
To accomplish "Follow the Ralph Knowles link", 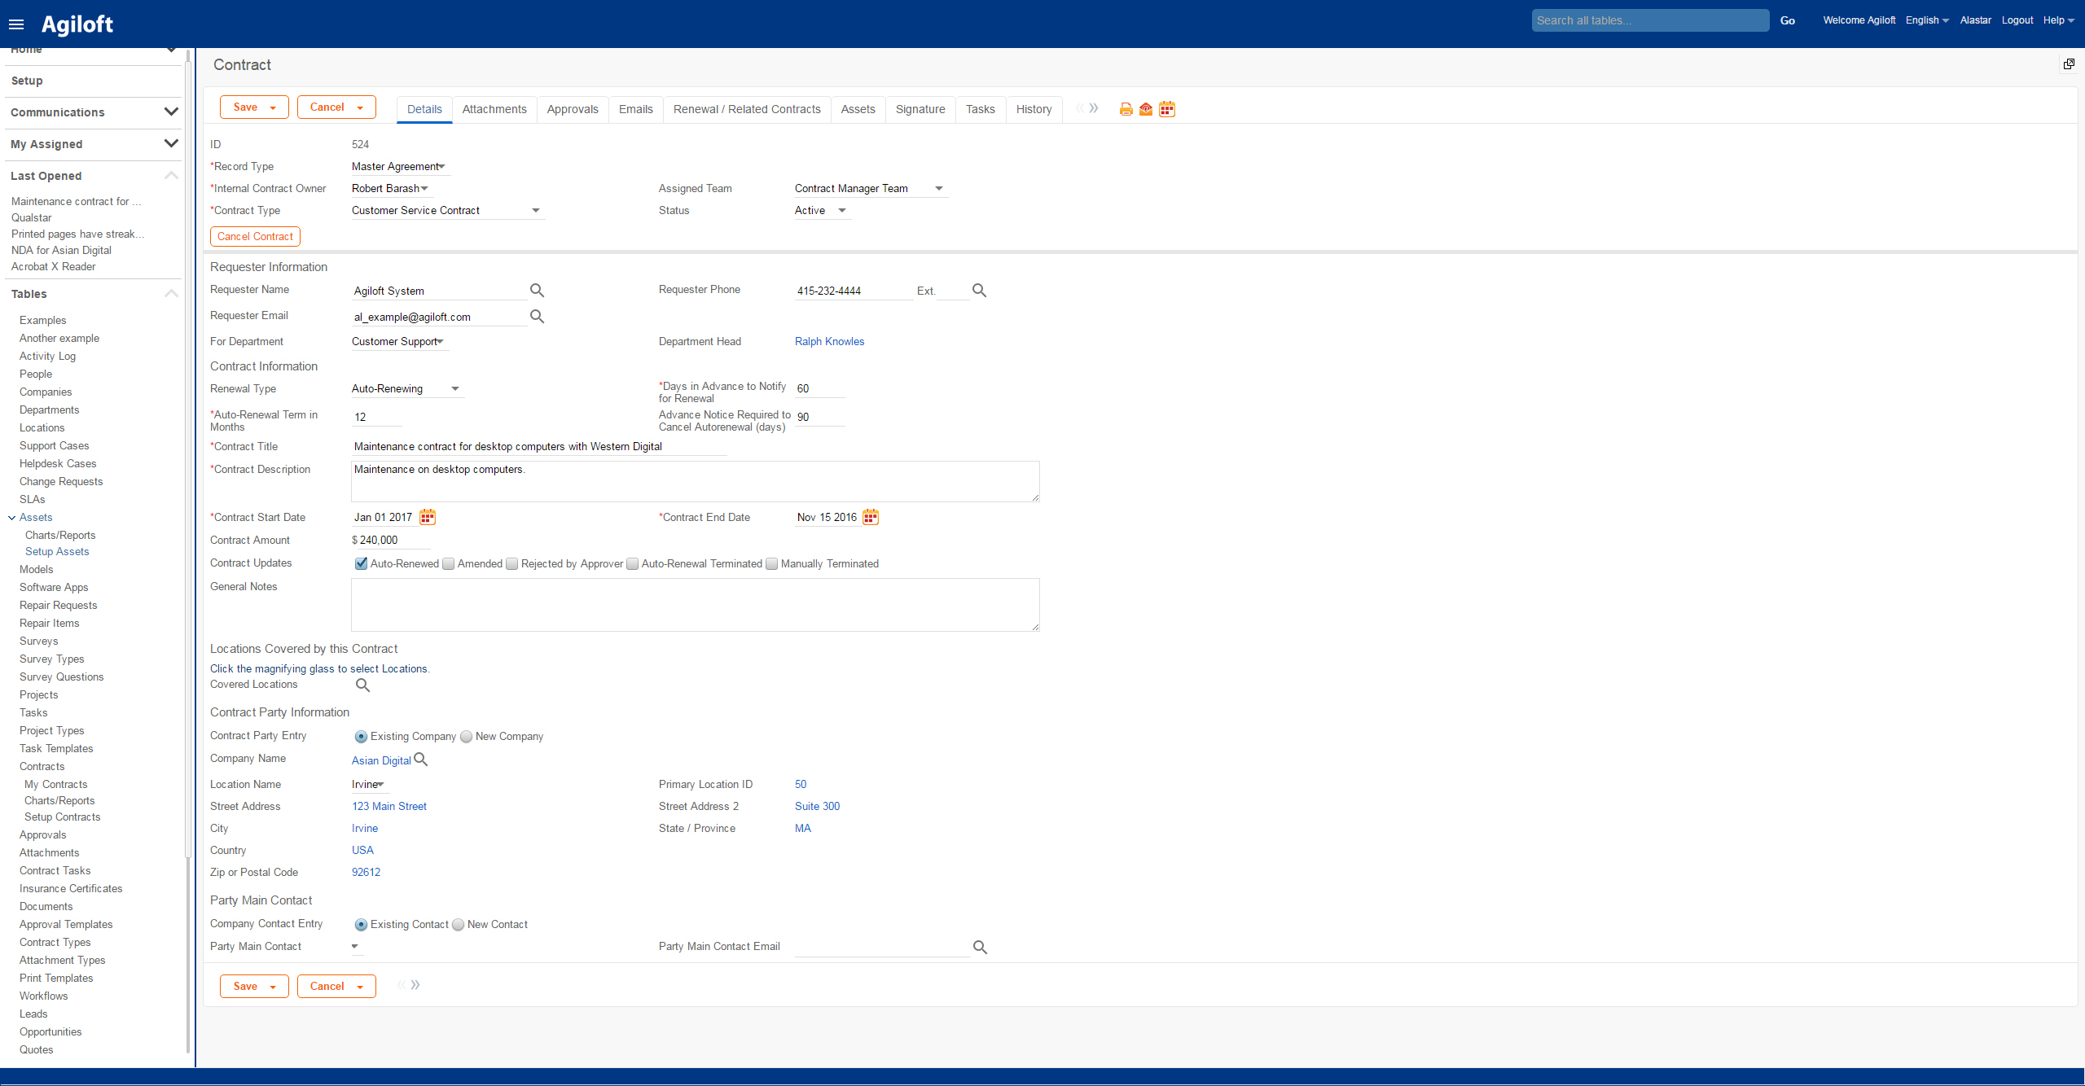I will pos(829,342).
